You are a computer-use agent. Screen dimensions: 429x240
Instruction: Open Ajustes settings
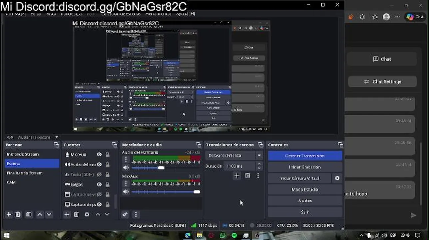(305, 201)
